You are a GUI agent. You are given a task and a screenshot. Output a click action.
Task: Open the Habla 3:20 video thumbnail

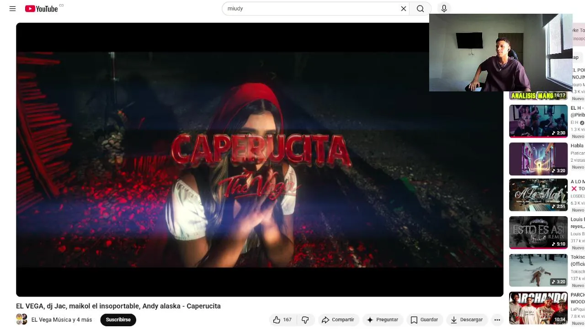point(538,159)
